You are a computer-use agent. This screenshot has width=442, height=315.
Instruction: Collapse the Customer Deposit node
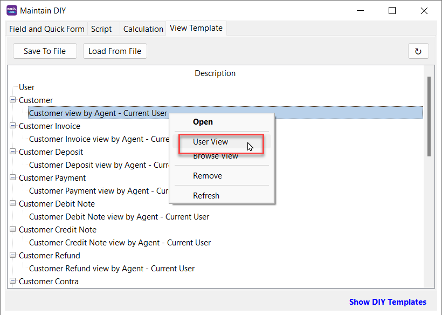(x=12, y=152)
